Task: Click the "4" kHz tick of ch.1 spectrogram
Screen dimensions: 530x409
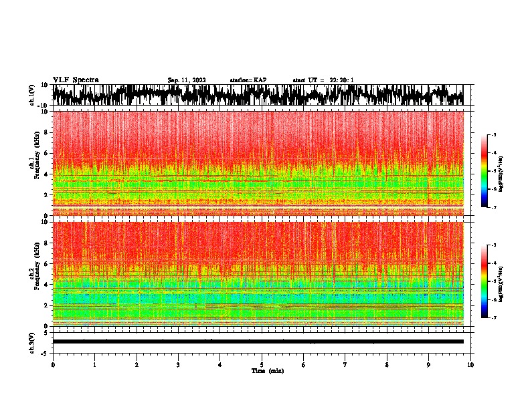Action: click(x=46, y=174)
